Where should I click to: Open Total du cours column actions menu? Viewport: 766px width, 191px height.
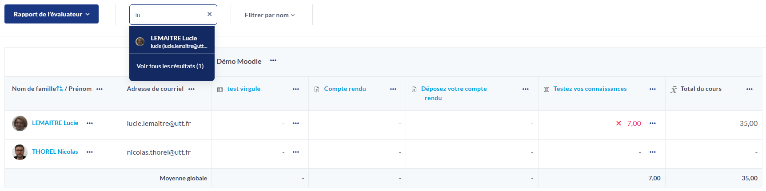pos(750,89)
